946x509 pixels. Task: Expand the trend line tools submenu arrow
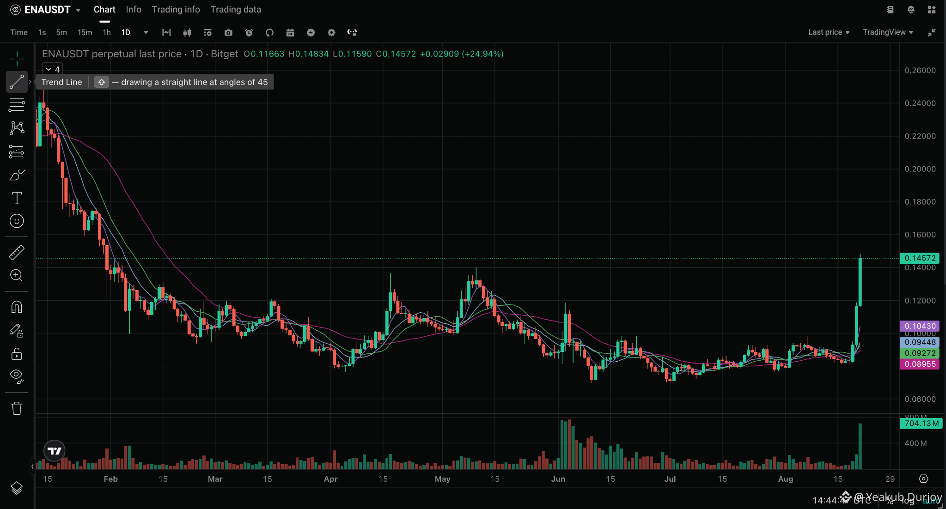(30, 82)
